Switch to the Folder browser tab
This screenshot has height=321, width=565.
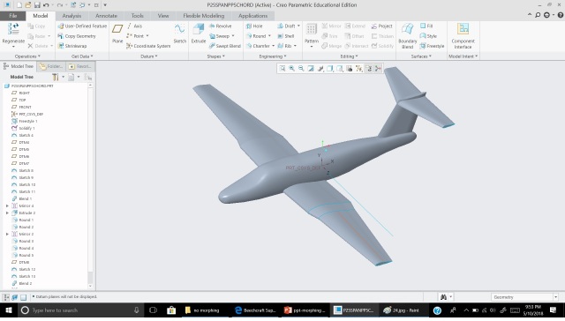click(51, 66)
